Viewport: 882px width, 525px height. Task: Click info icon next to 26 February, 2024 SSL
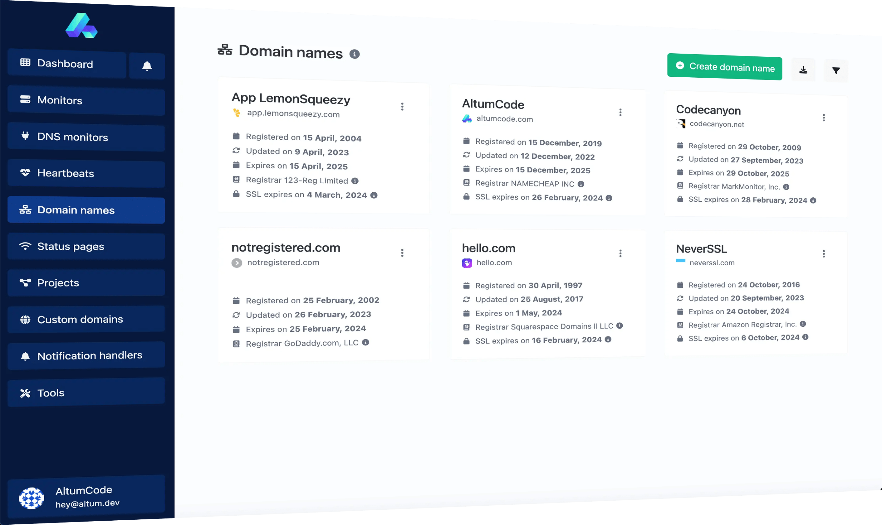click(x=609, y=198)
